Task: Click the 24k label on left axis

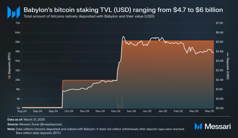Action: [x=18, y=80]
